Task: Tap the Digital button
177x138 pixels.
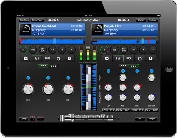Action: point(141,20)
